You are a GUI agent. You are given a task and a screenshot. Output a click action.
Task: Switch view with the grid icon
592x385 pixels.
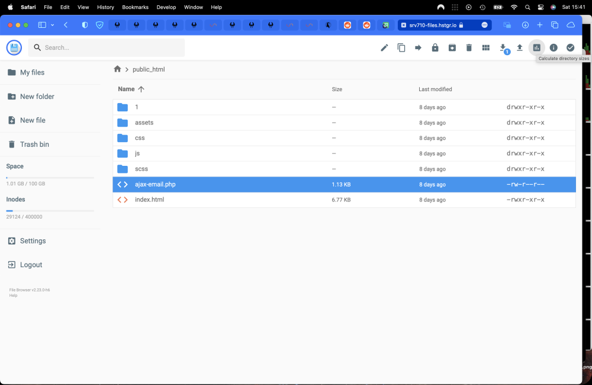pyautogui.click(x=486, y=47)
